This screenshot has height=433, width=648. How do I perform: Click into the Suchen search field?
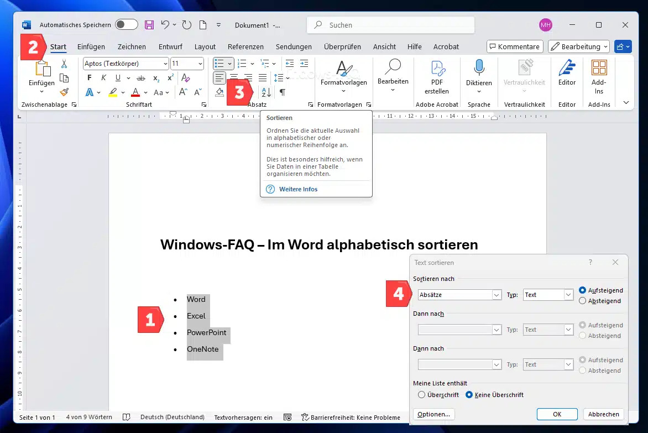390,25
